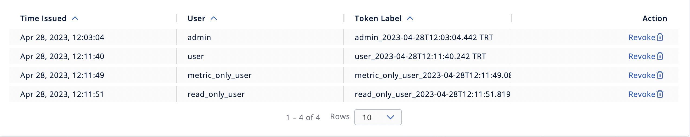Open the Rows per page dropdown

pyautogui.click(x=378, y=117)
